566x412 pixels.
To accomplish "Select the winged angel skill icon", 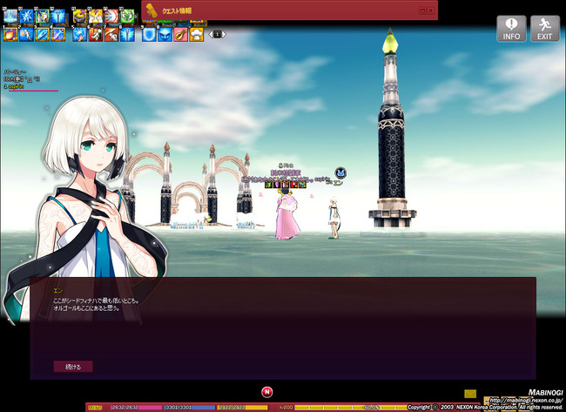I will pyautogui.click(x=96, y=17).
